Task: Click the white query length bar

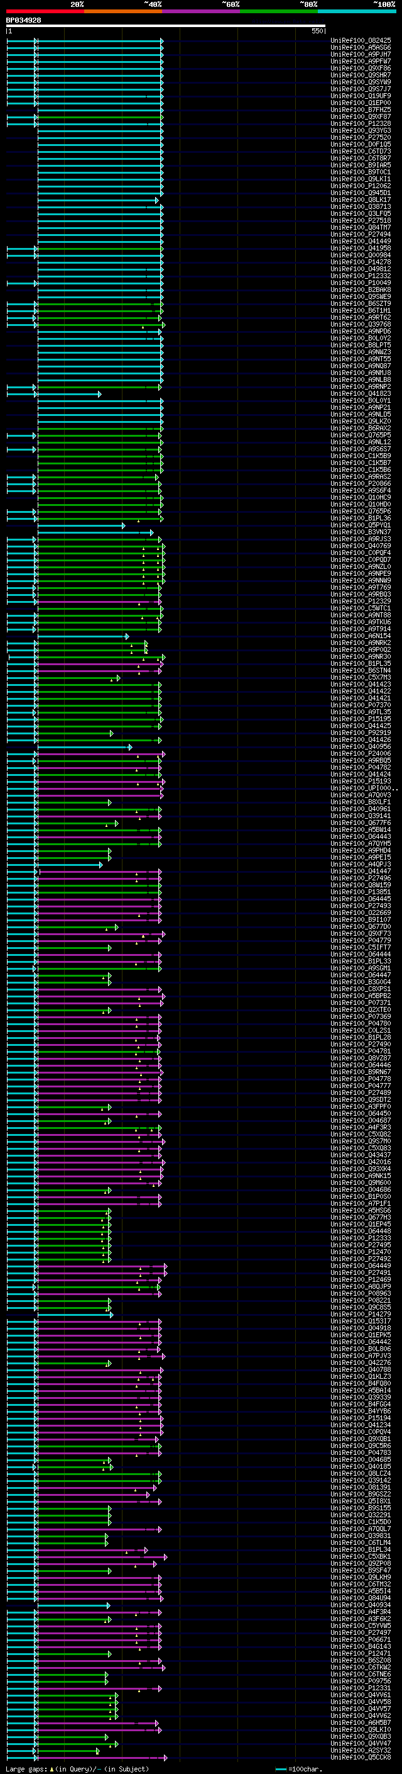Action: (166, 26)
